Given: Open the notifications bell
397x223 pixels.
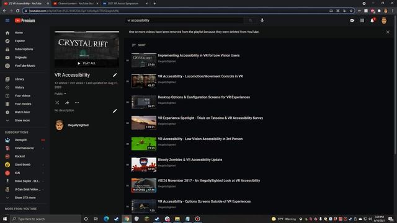Looking at the screenshot, I should [x=372, y=20].
